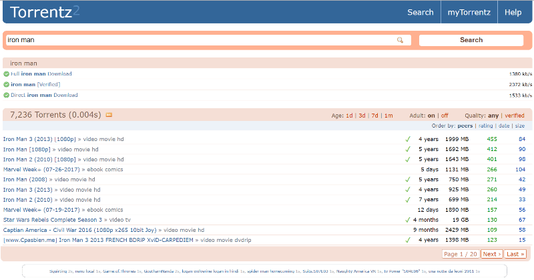This screenshot has height=280, width=534.
Task: Filter age to 3d
Action: coord(362,116)
